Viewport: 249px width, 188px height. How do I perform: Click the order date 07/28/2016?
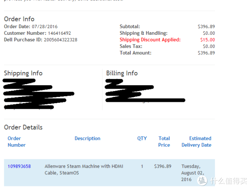[x=45, y=27]
